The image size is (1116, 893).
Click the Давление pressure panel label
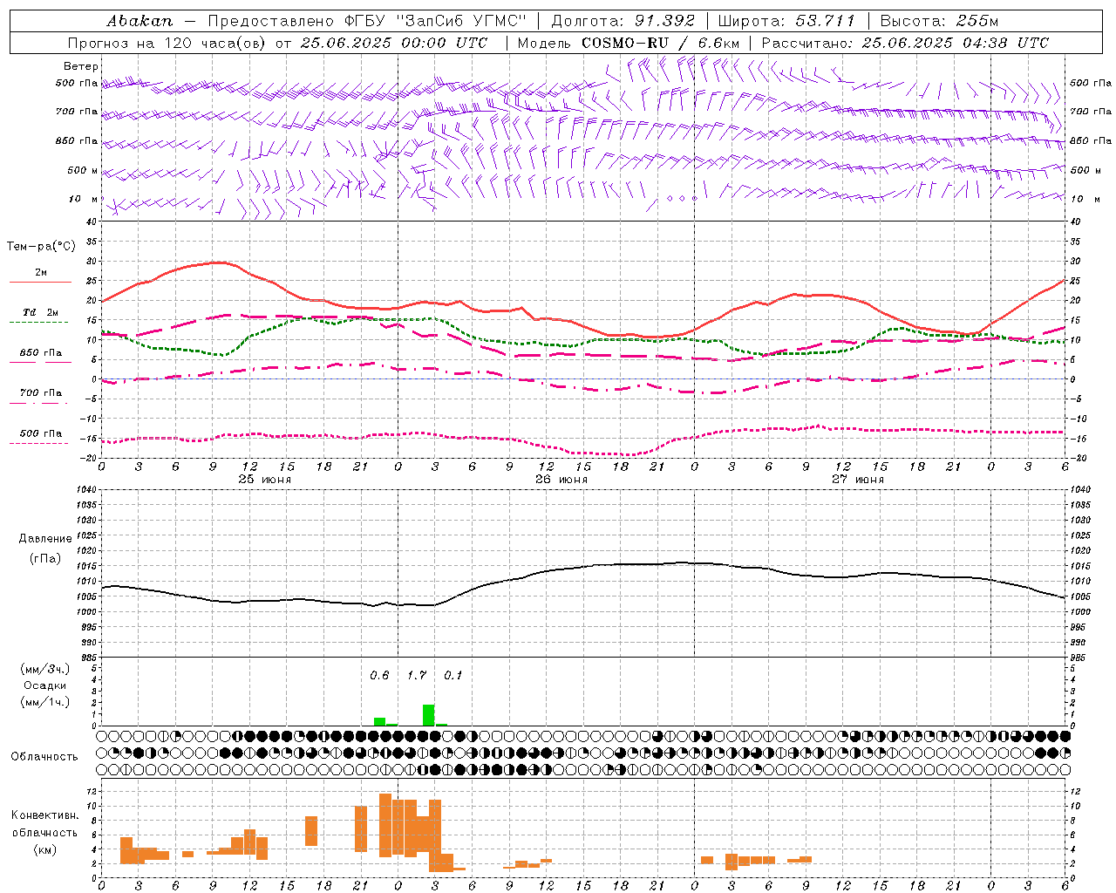click(x=45, y=539)
